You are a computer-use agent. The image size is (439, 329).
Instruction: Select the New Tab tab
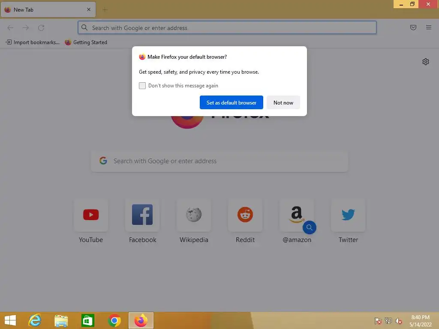[x=48, y=9]
